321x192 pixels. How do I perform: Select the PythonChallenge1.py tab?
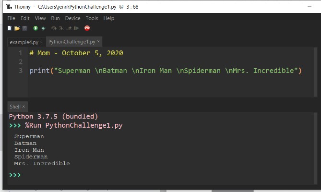[x=72, y=42]
